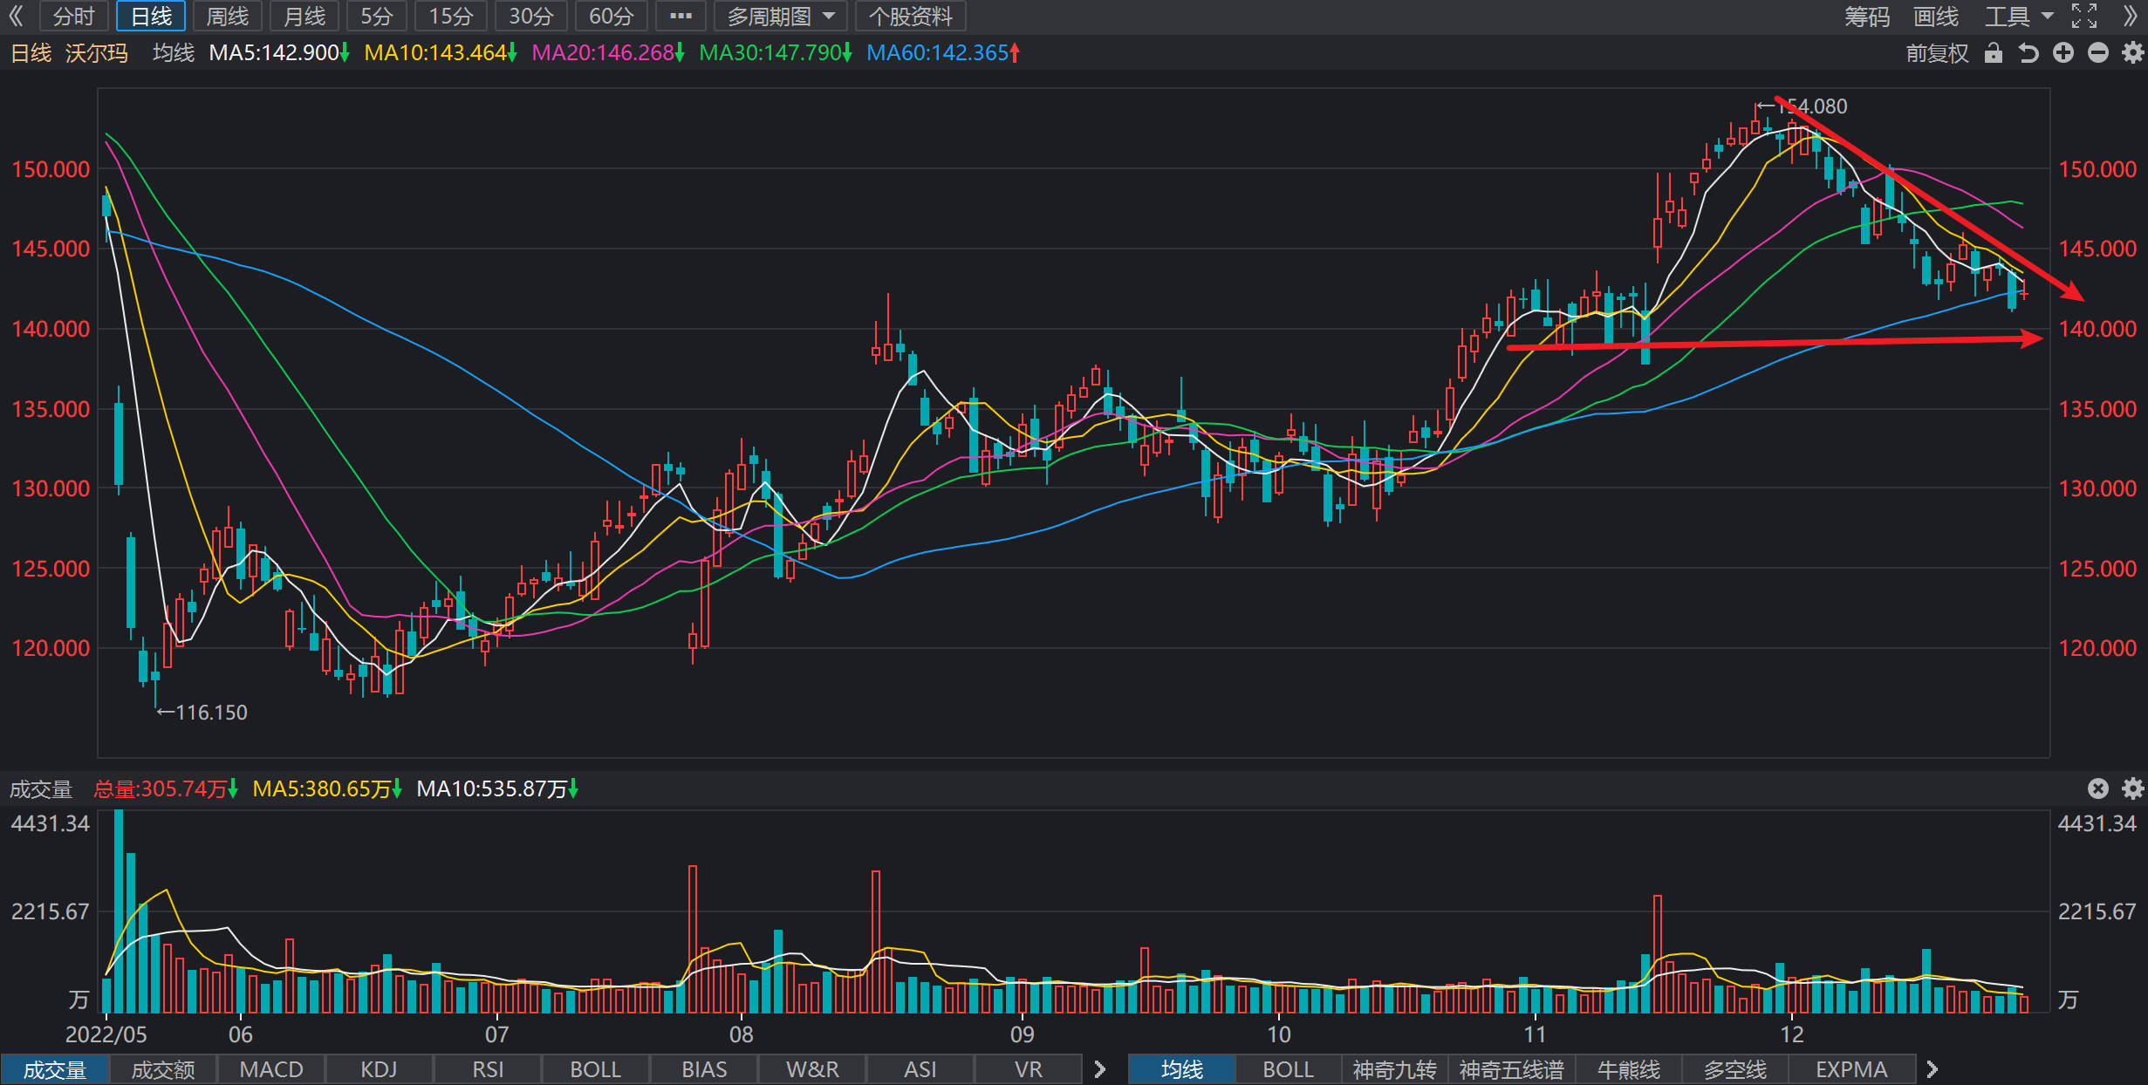Select the 月线 period tab
2148x1085 pixels.
point(304,16)
